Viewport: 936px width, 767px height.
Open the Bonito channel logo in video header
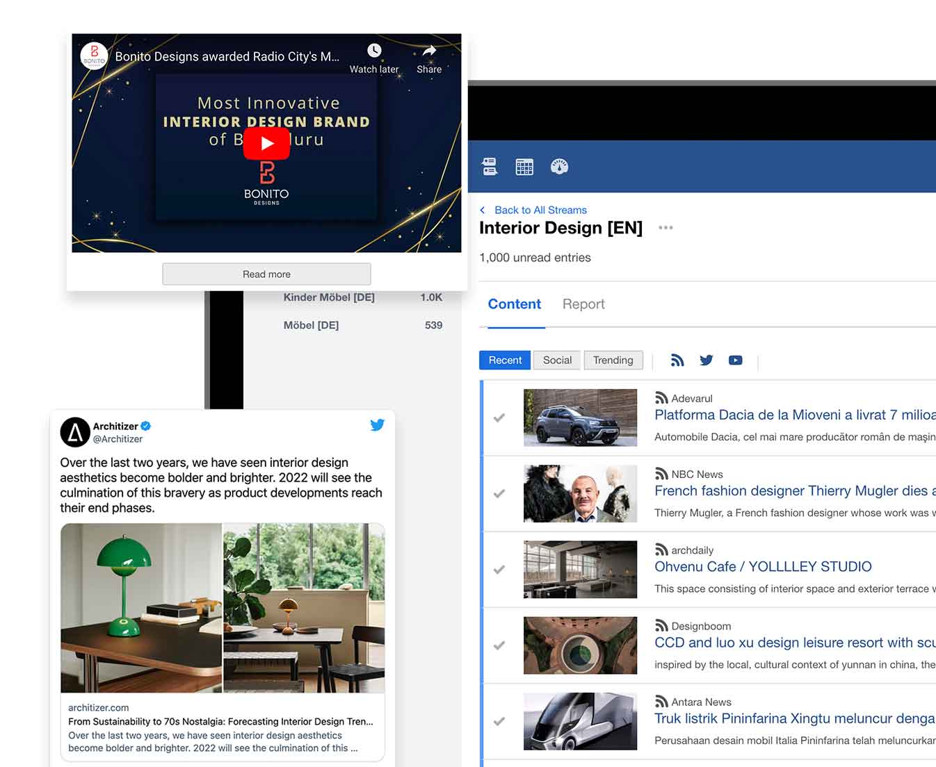pos(94,56)
